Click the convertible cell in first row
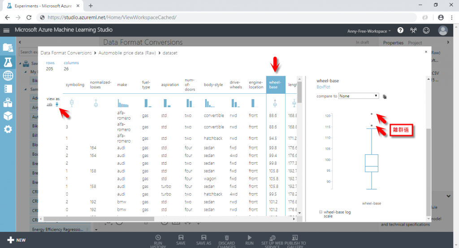 [x=214, y=115]
